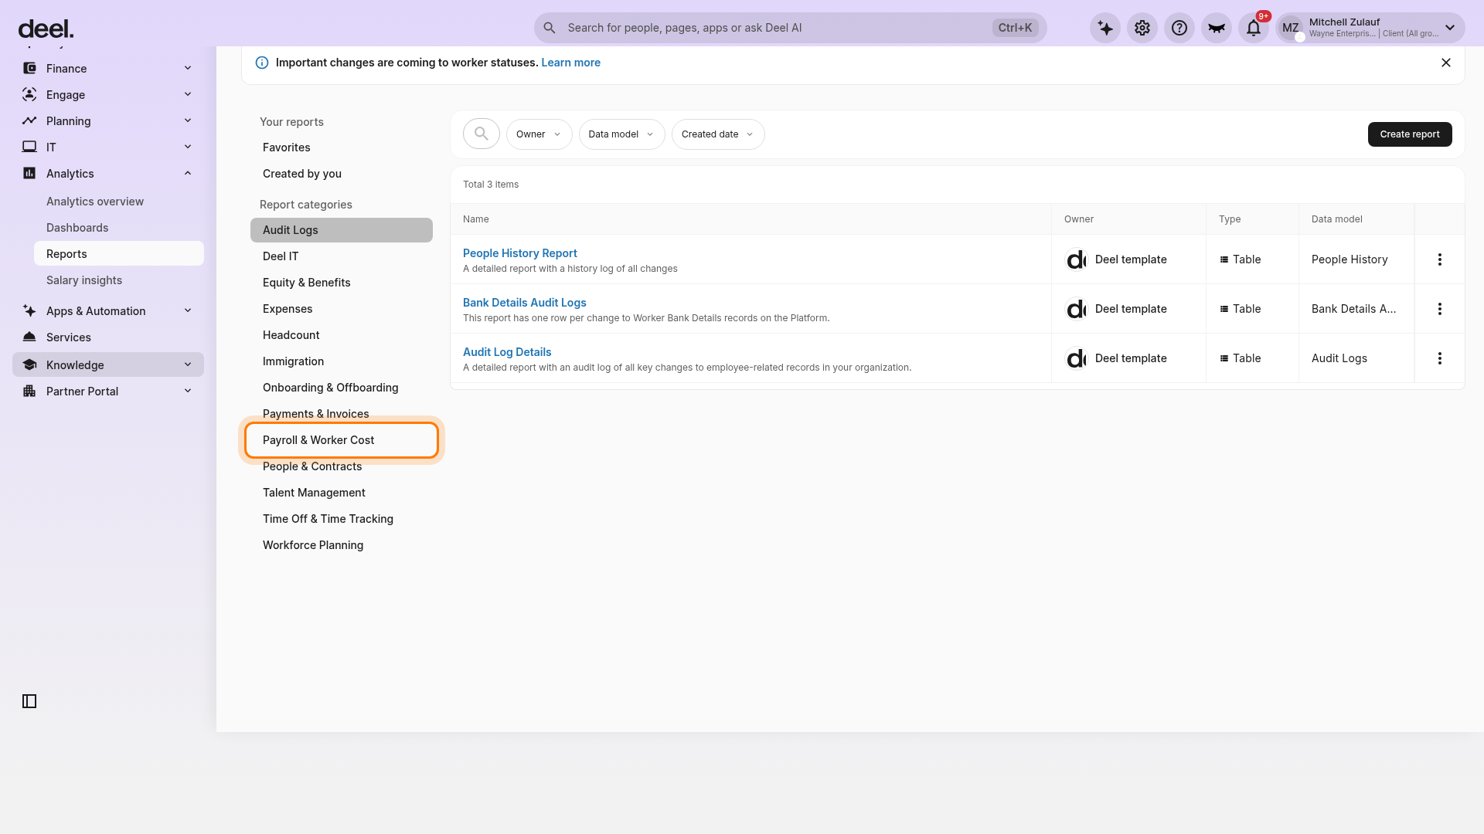
Task: Open the Created date filter dropdown
Action: coord(718,134)
